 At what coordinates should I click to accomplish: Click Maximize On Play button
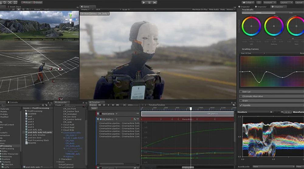[200, 9]
